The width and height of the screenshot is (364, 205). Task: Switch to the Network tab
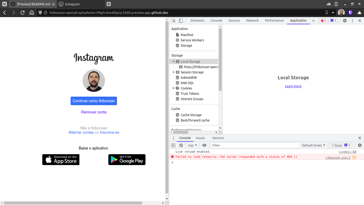[x=252, y=21]
